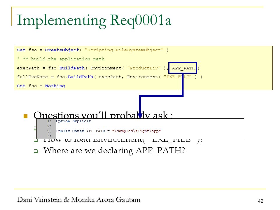Click the string "\samples\flight\app"
The height and width of the screenshot is (210, 280).
click(x=136, y=131)
